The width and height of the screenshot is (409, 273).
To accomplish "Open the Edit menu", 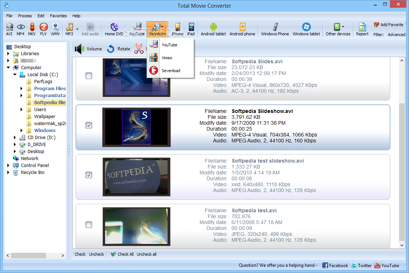I will pos(41,16).
